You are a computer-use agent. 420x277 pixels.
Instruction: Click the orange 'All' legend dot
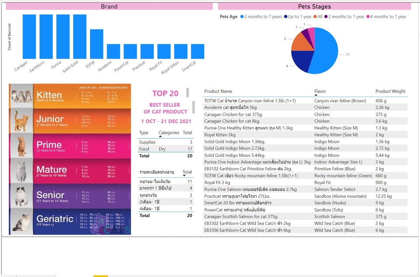click(315, 17)
